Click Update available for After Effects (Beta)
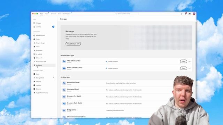 click(113, 61)
